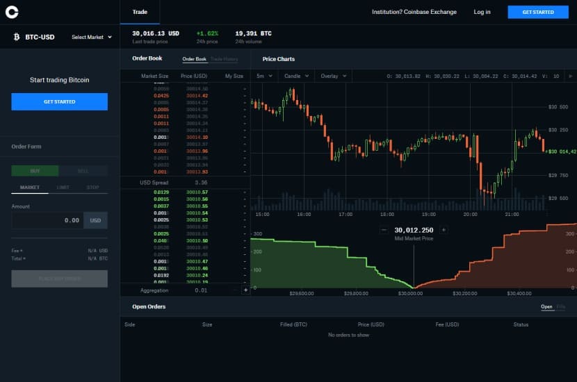Select the STOP order type tab
577x382 pixels.
click(x=92, y=188)
